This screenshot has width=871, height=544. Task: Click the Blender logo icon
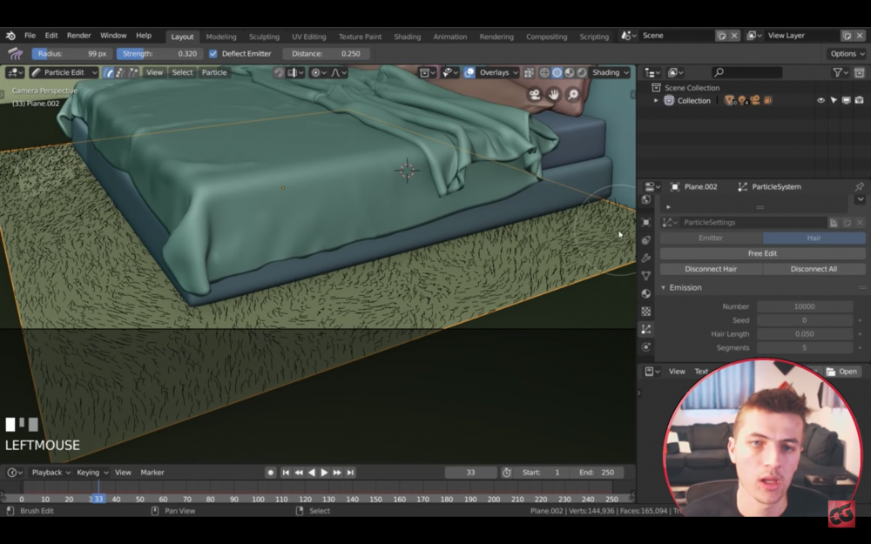coord(10,36)
